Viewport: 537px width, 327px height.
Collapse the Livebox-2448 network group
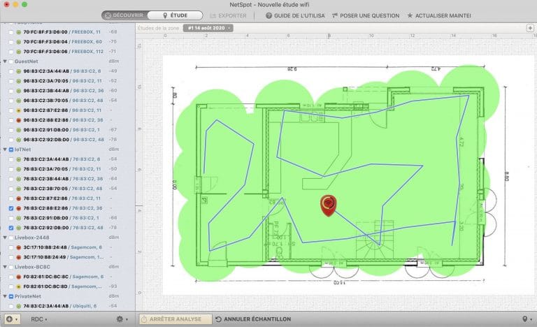click(x=5, y=238)
